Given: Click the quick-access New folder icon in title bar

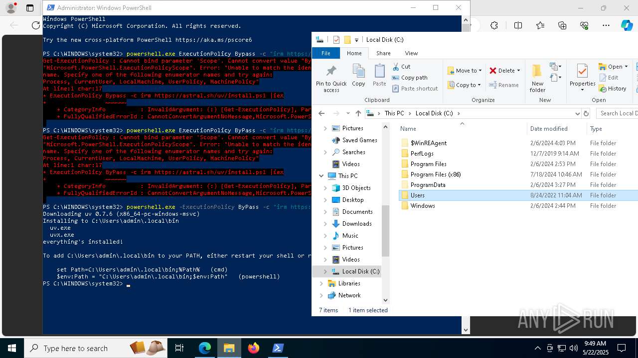Looking at the screenshot, I should [x=347, y=40].
